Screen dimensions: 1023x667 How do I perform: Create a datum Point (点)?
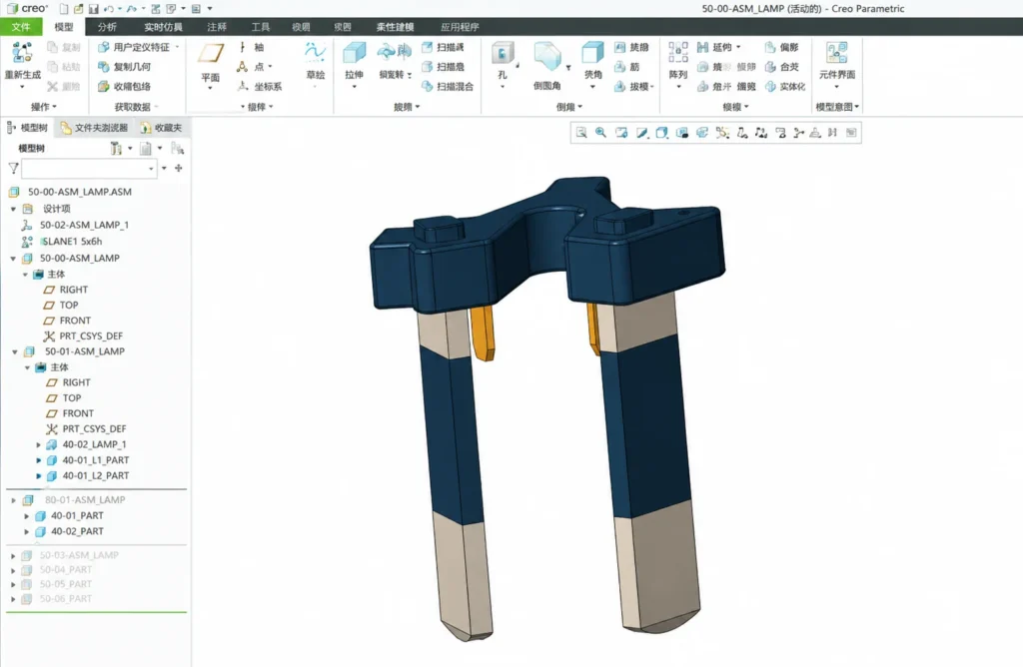(x=253, y=67)
